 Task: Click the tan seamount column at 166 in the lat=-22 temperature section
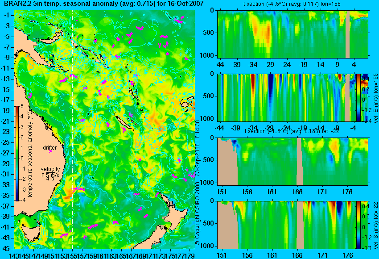click(x=300, y=162)
